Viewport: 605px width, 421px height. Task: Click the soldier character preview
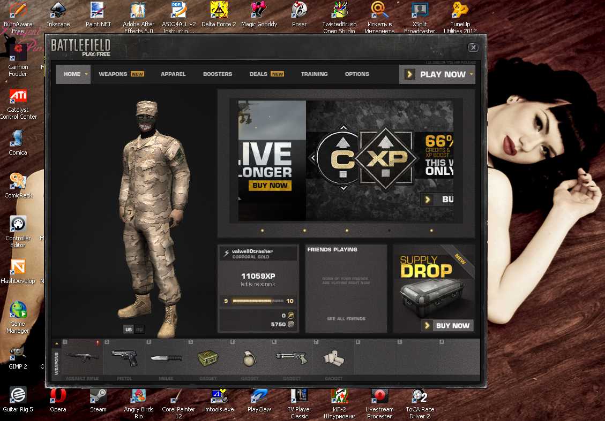coord(154,218)
